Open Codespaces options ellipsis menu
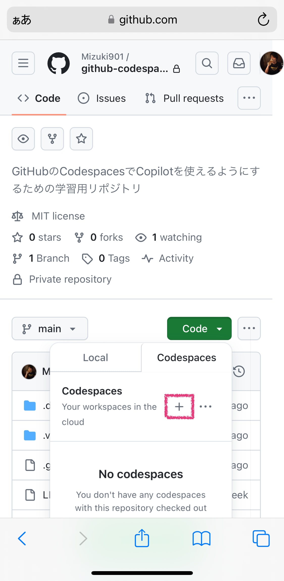This screenshot has height=581, width=284. 205,407
